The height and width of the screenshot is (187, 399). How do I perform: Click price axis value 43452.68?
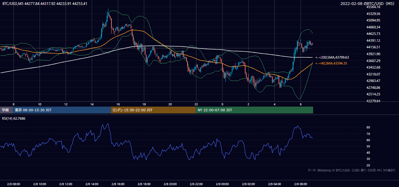click(x=373, y=67)
